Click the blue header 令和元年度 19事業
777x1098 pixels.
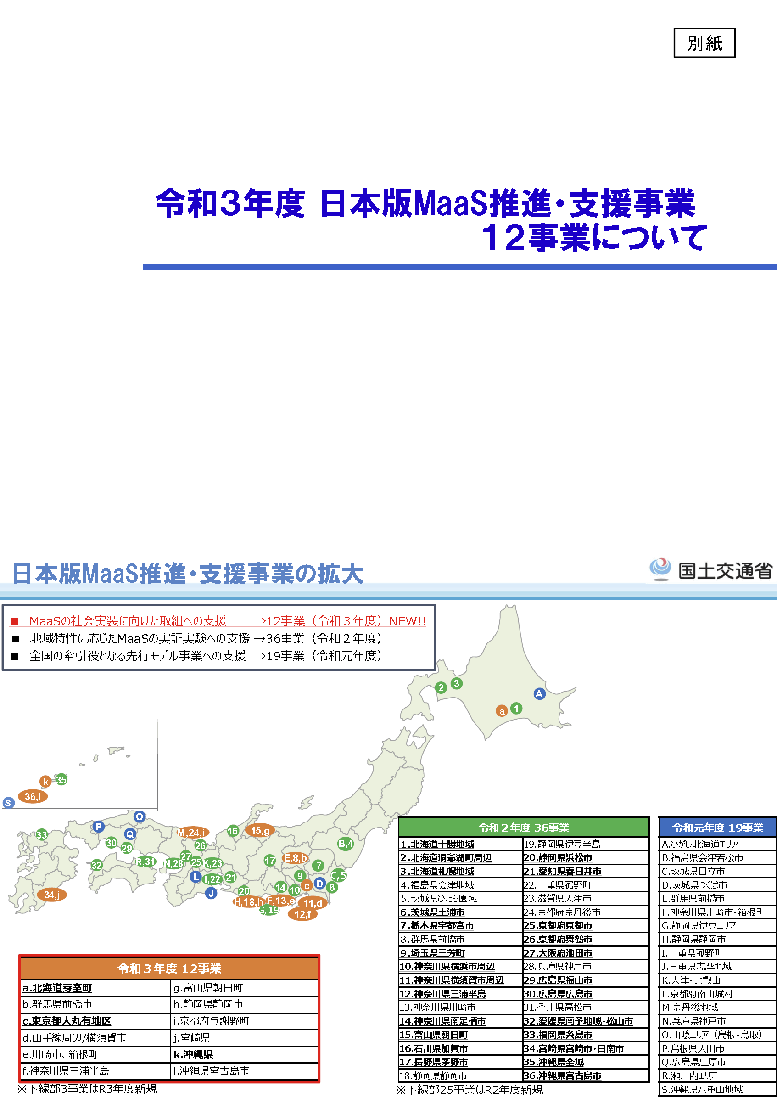click(x=718, y=828)
